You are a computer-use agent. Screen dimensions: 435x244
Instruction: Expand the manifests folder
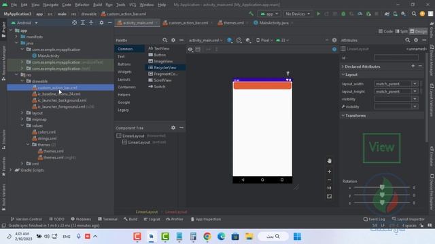tap(16, 37)
